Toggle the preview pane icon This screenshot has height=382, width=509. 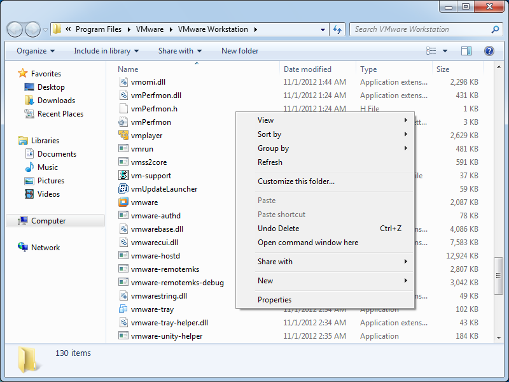466,51
